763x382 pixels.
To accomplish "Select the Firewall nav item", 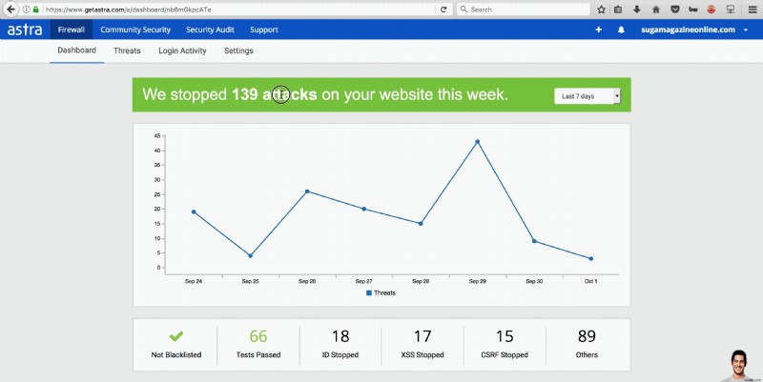I will click(x=71, y=30).
